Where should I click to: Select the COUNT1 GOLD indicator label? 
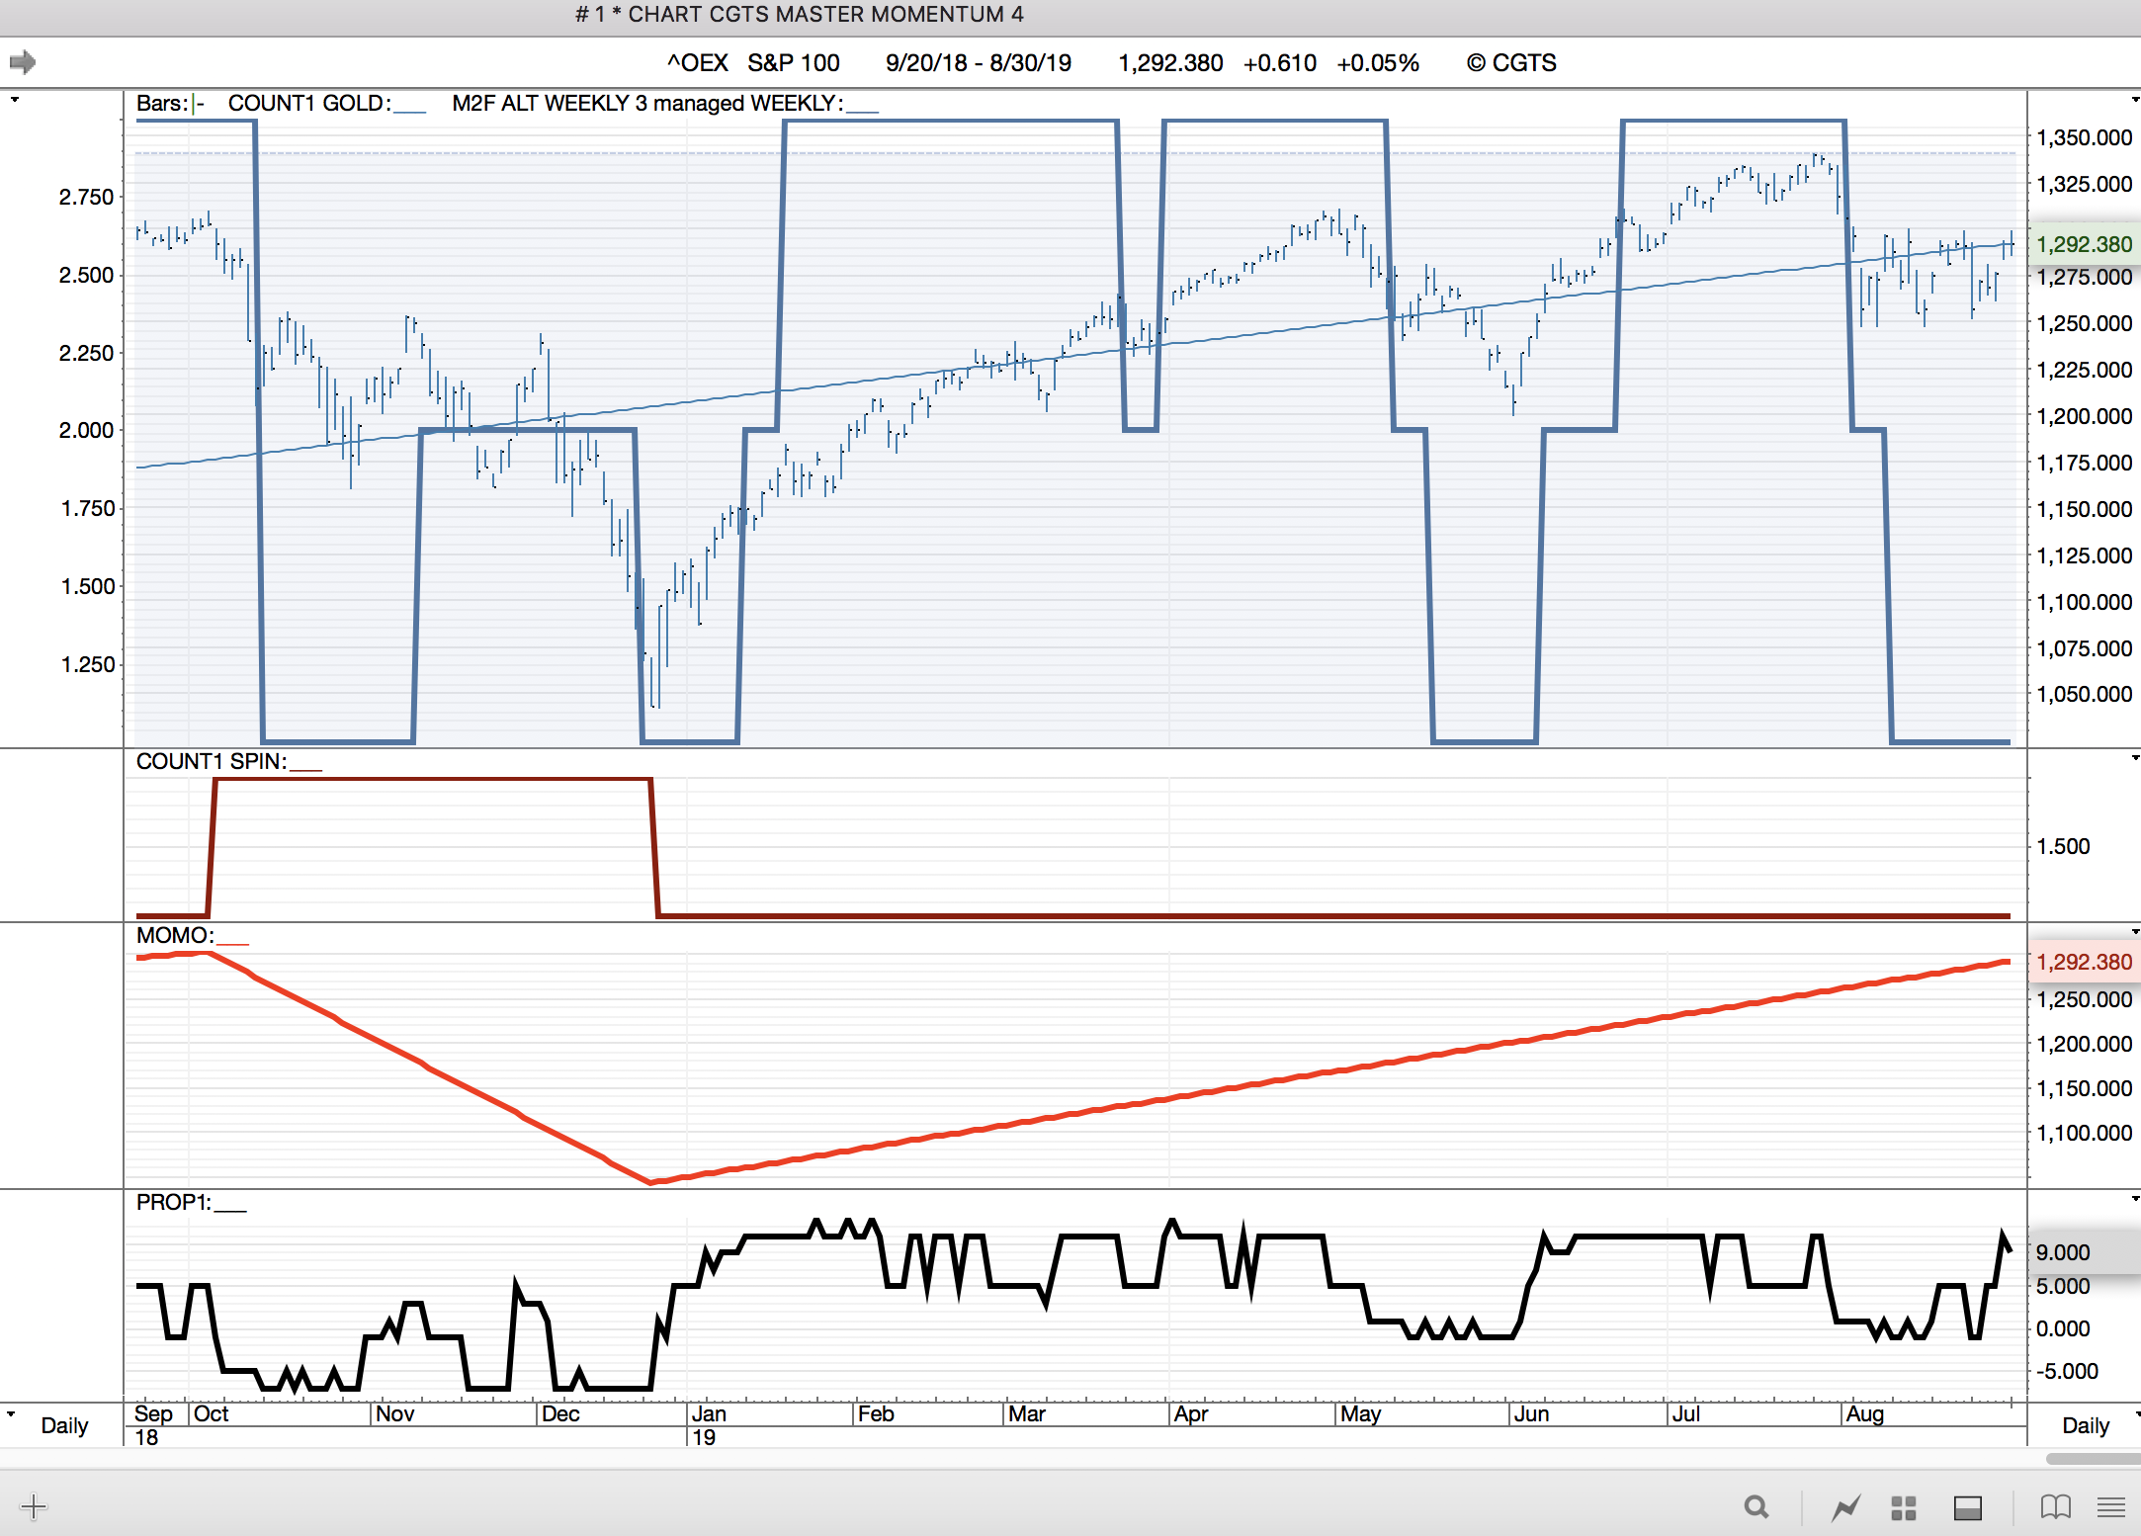[x=309, y=103]
